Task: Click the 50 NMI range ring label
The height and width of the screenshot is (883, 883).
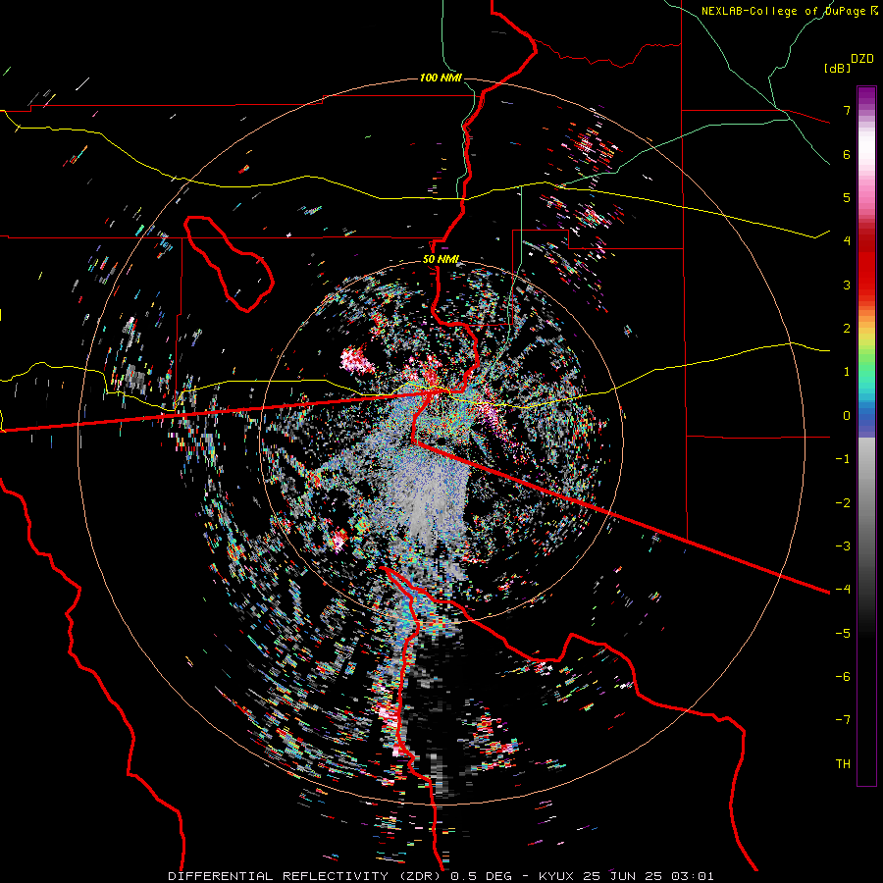Action: pos(441,260)
